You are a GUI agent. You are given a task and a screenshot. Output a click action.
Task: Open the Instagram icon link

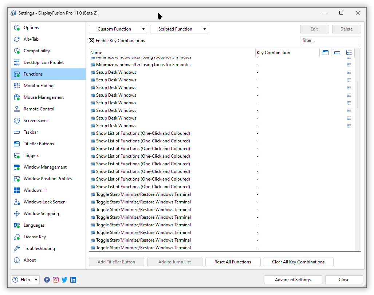[56, 280]
